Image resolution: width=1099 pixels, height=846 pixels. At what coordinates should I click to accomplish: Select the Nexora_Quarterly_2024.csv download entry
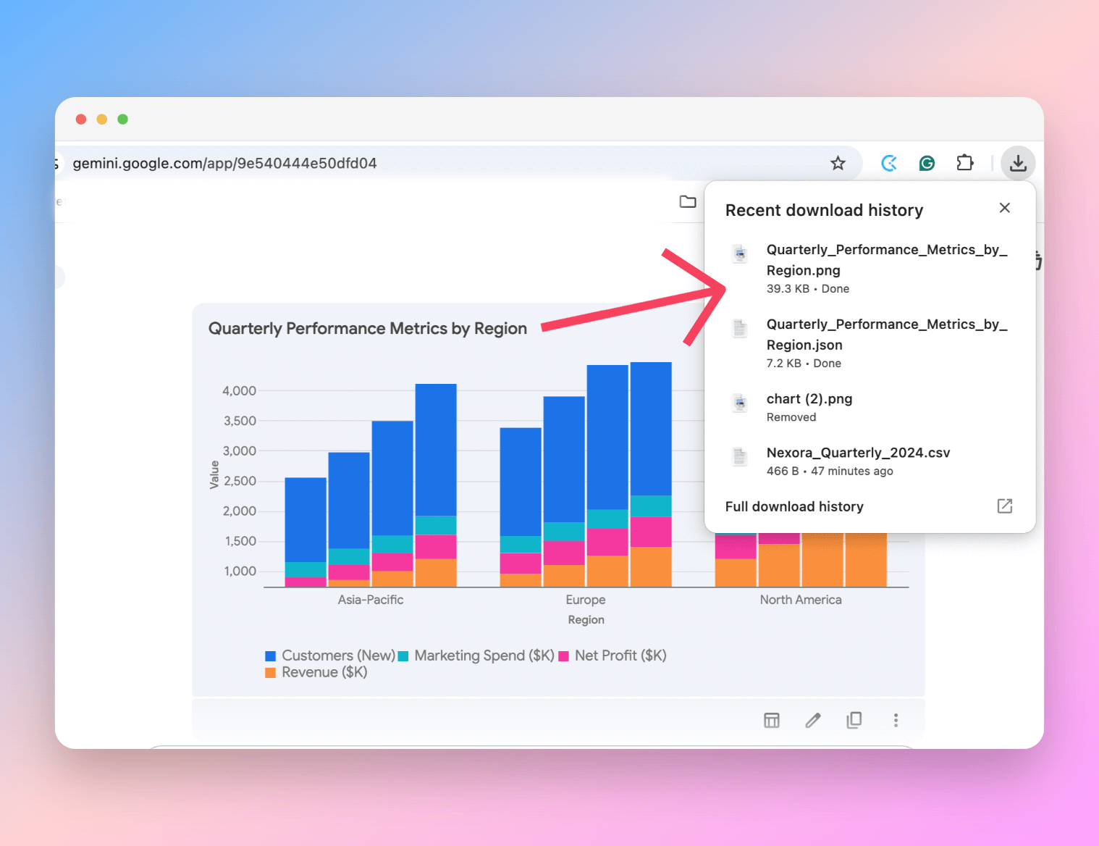pos(858,452)
